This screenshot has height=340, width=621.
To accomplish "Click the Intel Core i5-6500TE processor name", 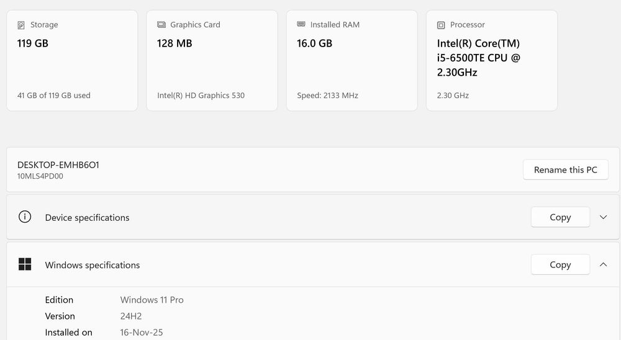I will [478, 58].
